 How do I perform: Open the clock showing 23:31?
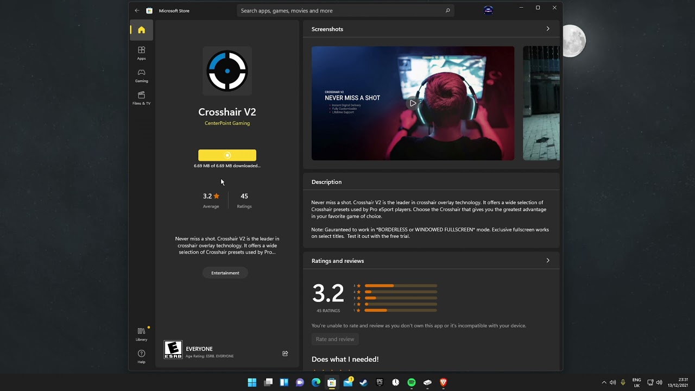coord(679,382)
